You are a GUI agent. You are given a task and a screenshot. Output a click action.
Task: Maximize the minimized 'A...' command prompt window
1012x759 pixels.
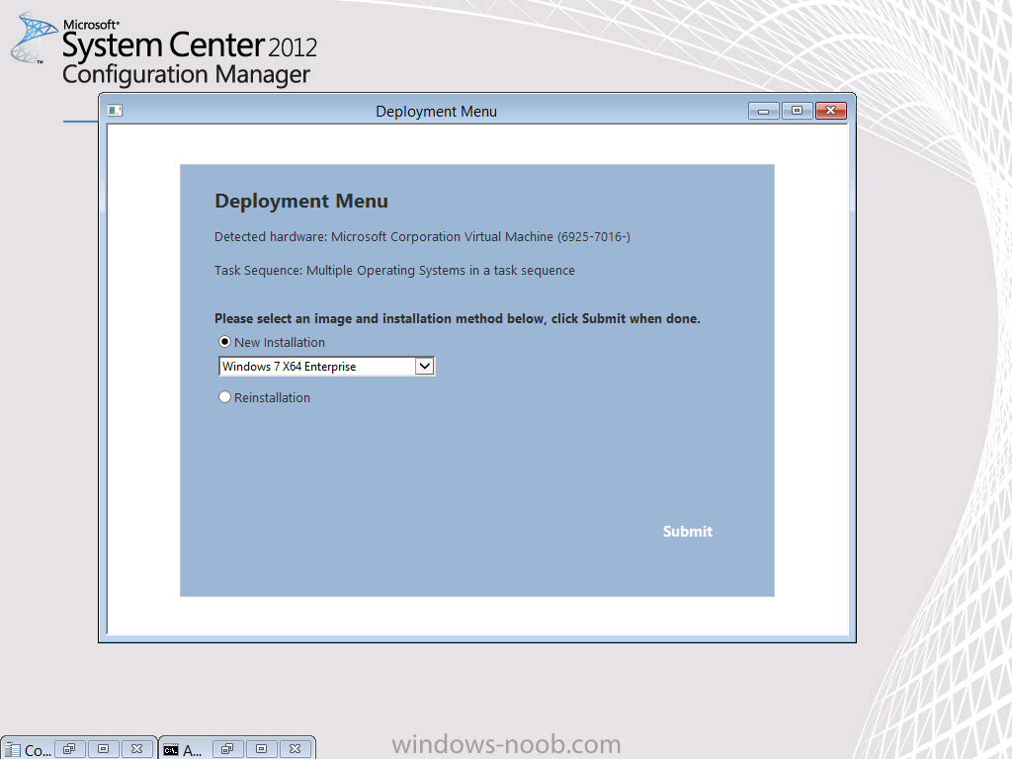point(261,749)
